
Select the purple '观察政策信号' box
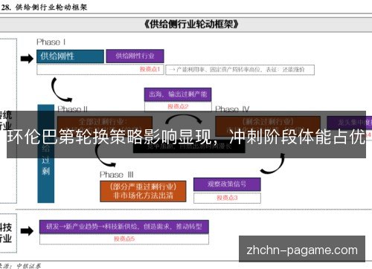227,184
